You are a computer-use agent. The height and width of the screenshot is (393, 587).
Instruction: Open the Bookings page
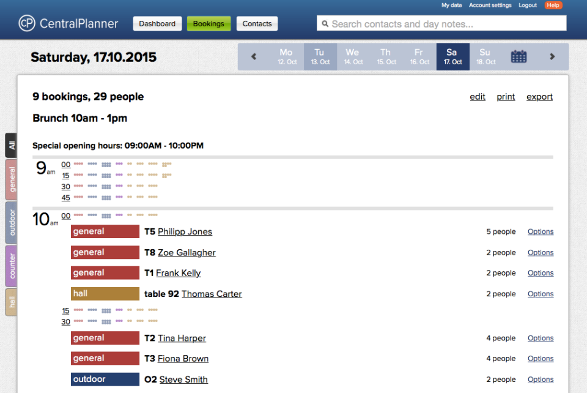[209, 24]
